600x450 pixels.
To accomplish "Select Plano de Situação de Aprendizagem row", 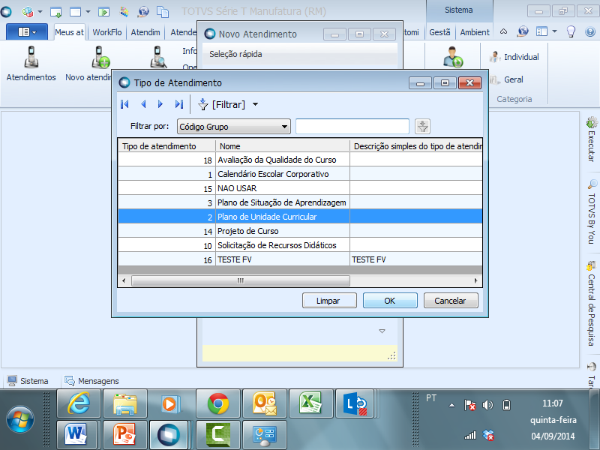I will pos(300,202).
